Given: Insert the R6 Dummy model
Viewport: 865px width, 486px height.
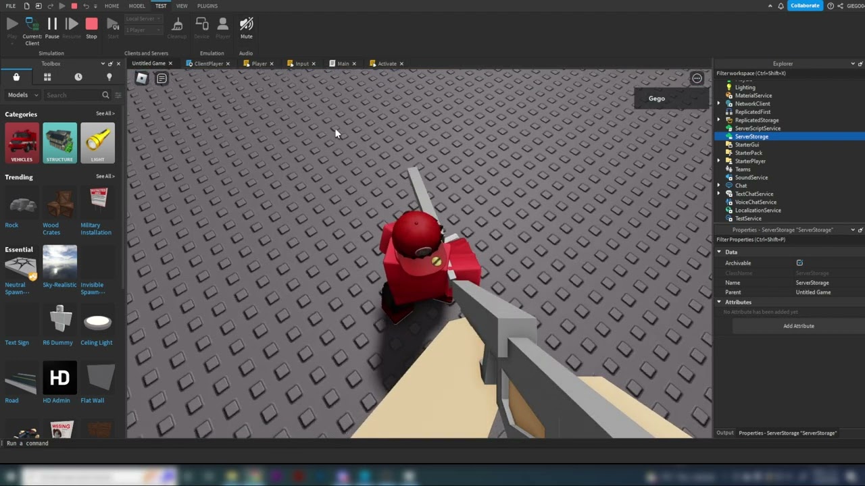Looking at the screenshot, I should click(59, 320).
